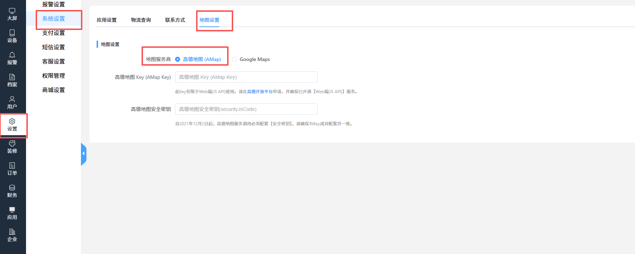
Task: Open 客服设置 in the submenu
Action: [x=53, y=61]
